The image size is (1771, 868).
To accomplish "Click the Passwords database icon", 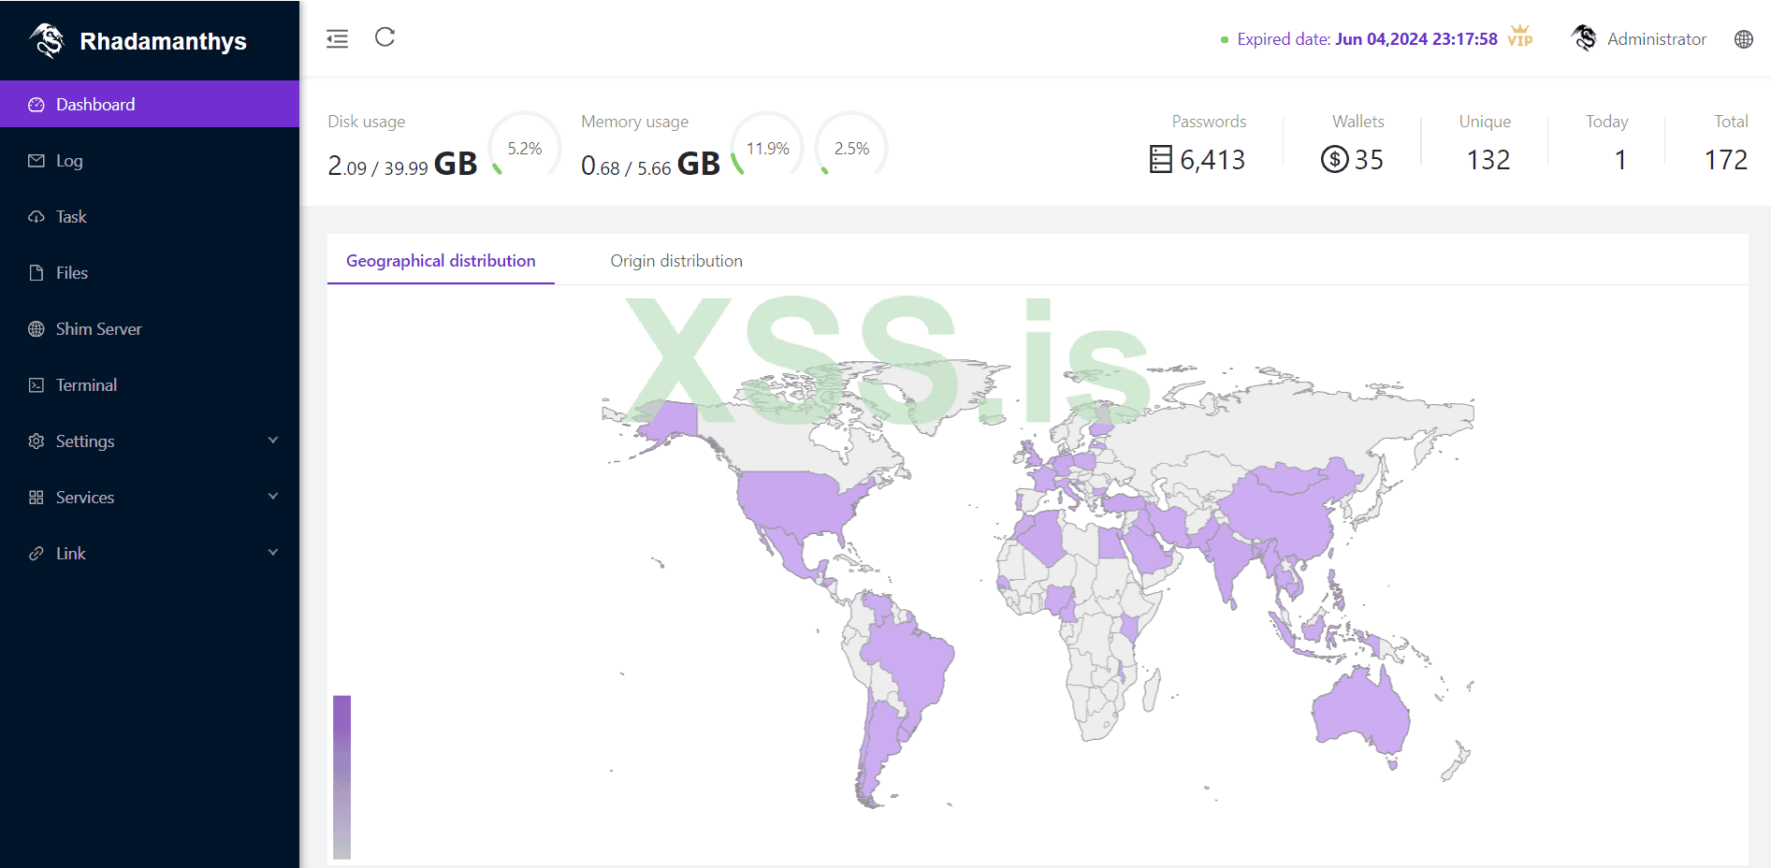I will tap(1160, 160).
